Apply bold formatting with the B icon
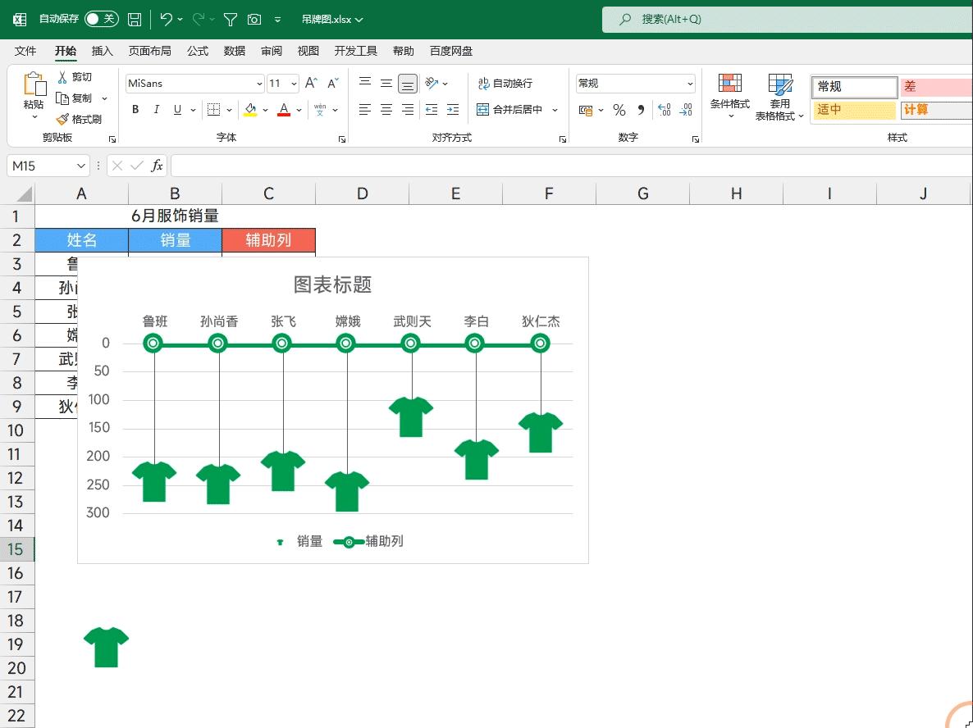 coord(135,109)
